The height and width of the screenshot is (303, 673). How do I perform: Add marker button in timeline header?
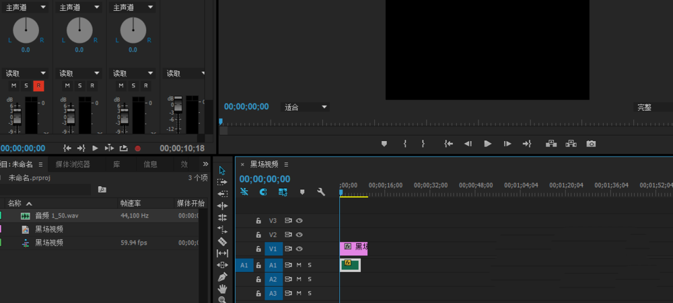302,192
